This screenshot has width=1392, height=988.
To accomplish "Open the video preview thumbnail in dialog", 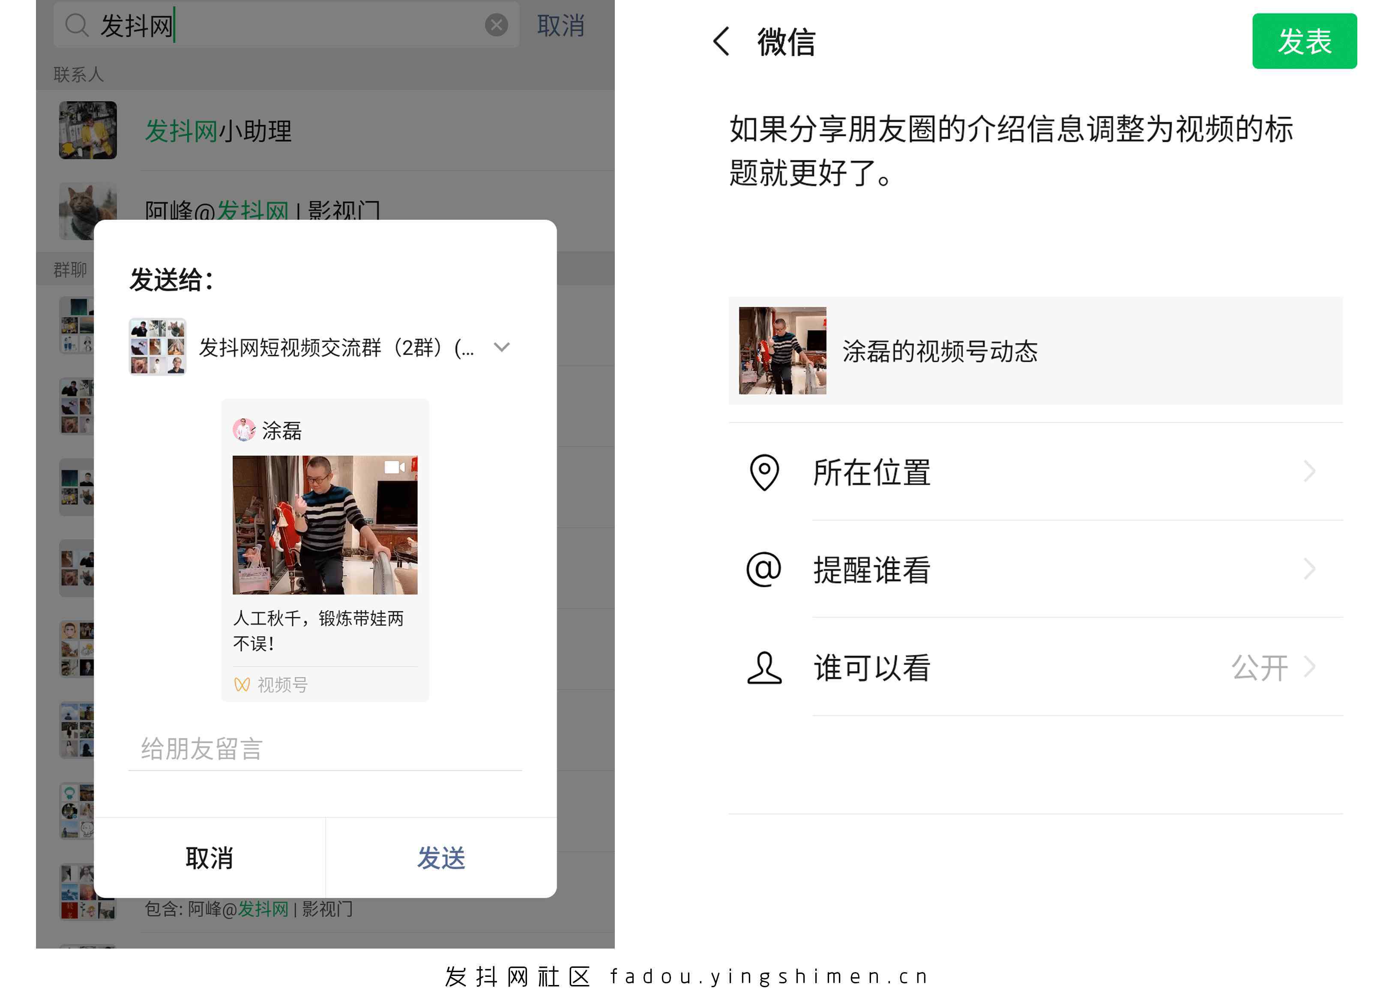I will (325, 524).
